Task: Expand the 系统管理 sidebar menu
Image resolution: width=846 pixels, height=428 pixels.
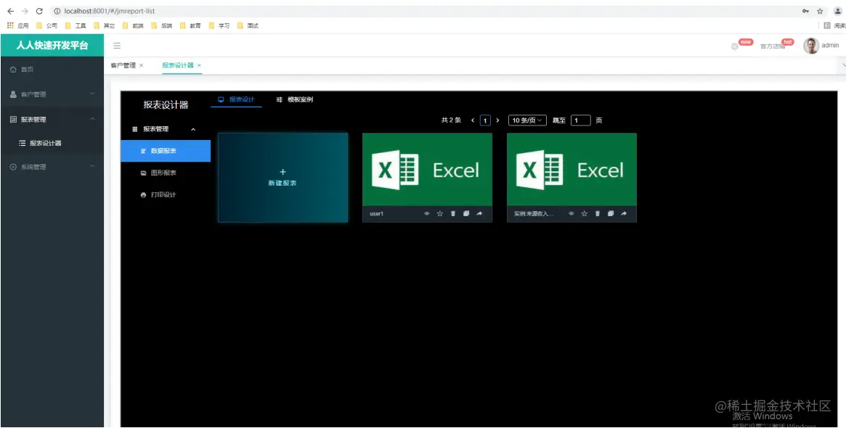Action: tap(52, 167)
